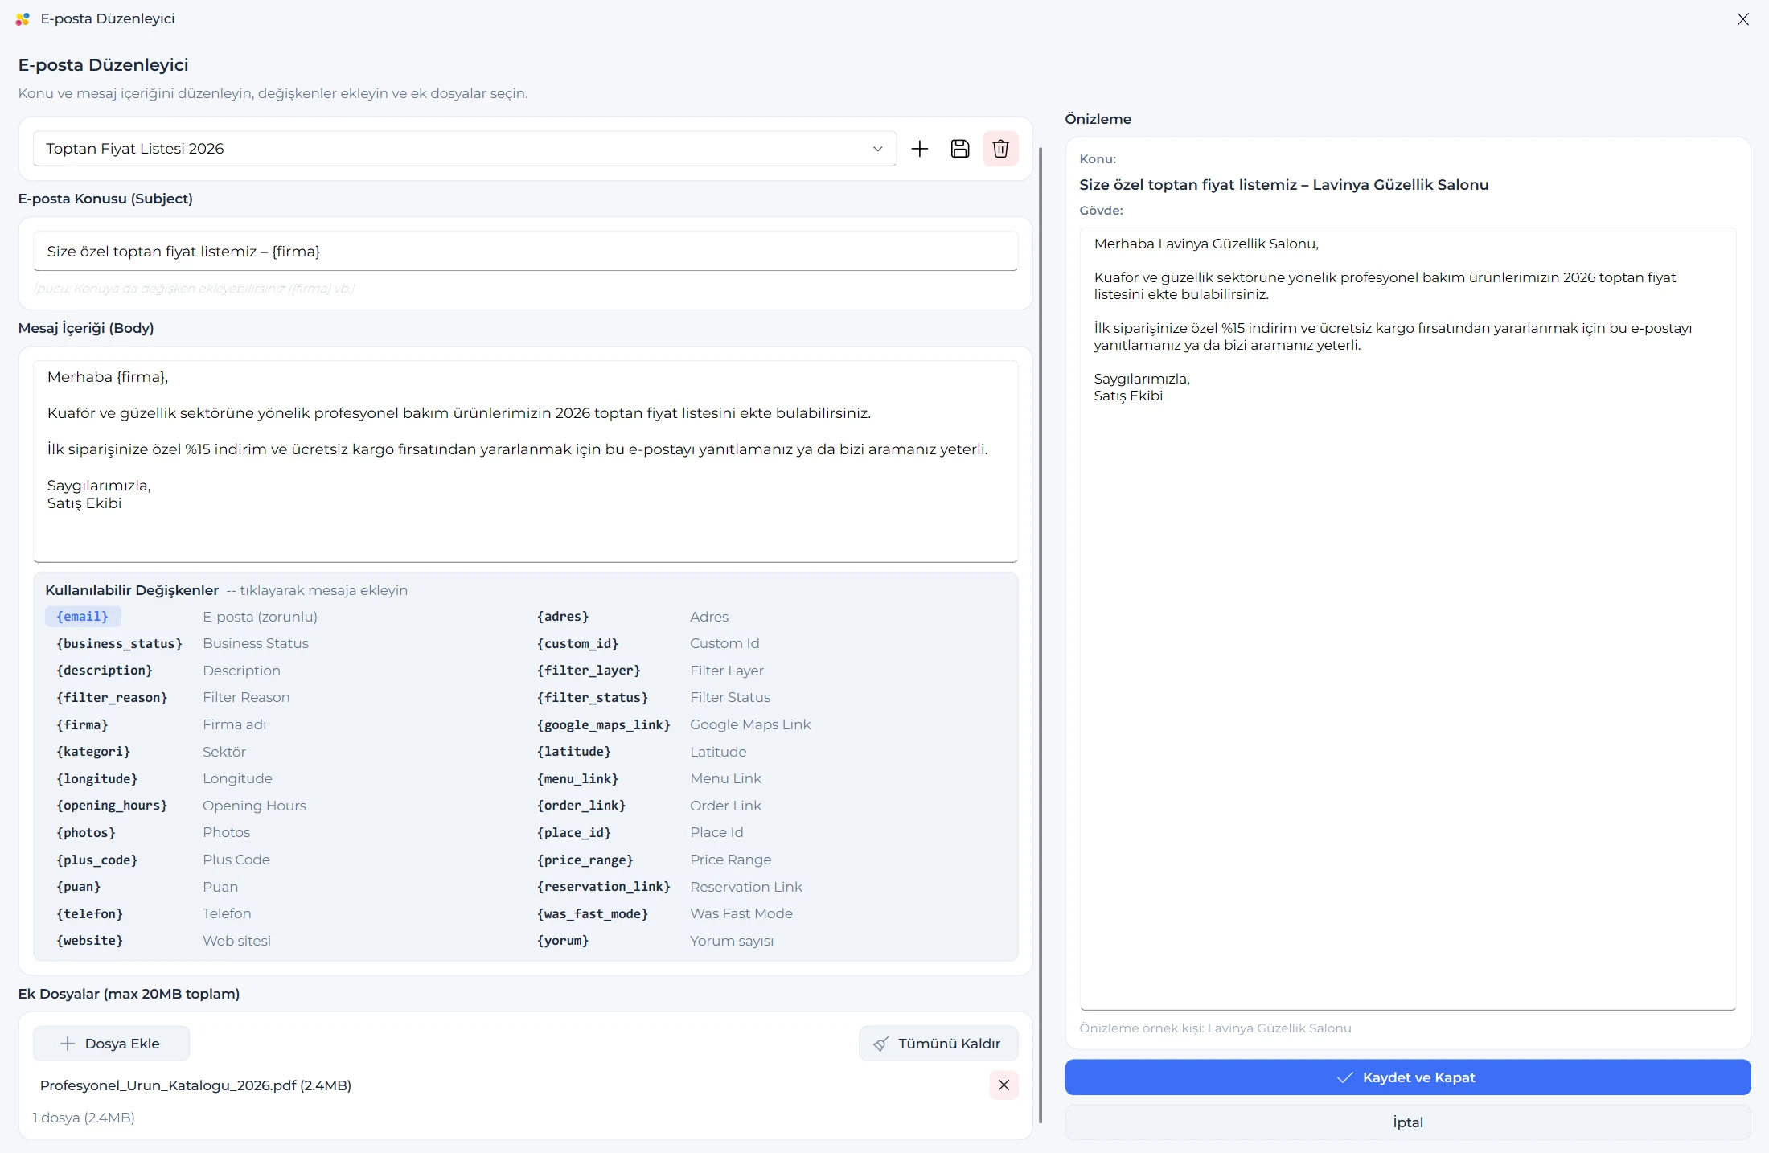Insert the {longitude} variable
The width and height of the screenshot is (1769, 1153).
(x=97, y=778)
